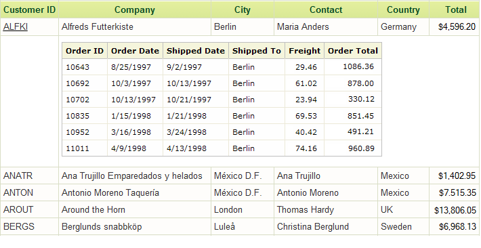Select order 11011 row
This screenshot has width=481, height=248.
pos(222,148)
